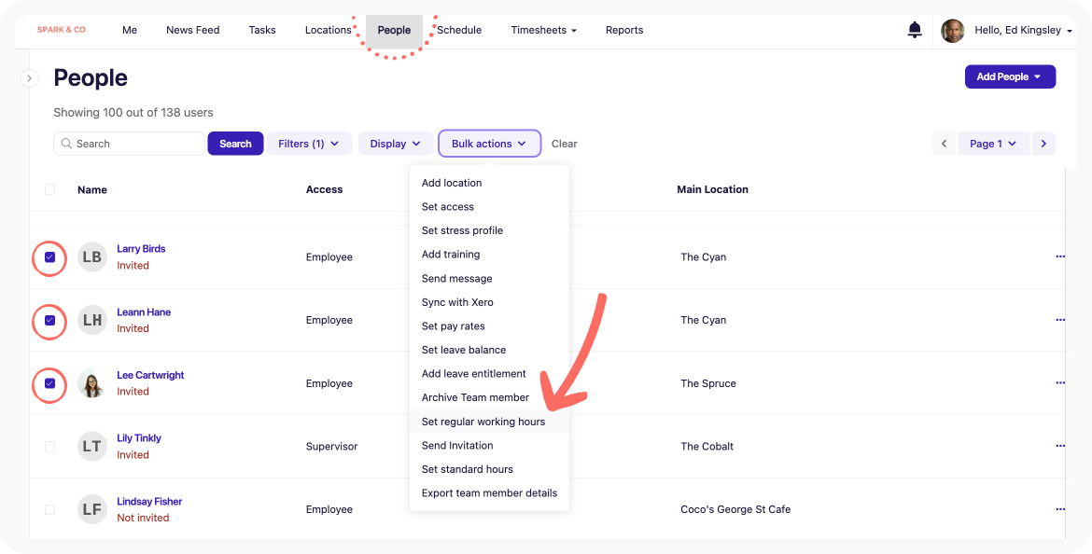Viewport: 1092px width, 554px height.
Task: Go to the previous page arrow
Action: coord(944,144)
